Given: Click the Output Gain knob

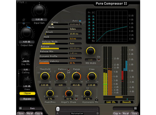Looking at the screenshot, I should click(27, 33).
